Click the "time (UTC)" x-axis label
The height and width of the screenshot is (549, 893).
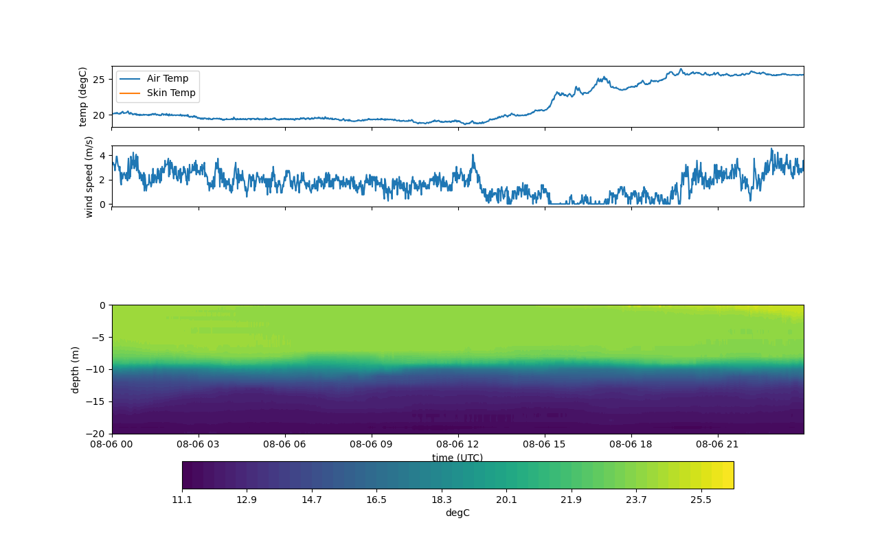coord(457,458)
